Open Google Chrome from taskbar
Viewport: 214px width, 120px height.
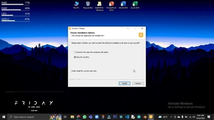pos(79,117)
